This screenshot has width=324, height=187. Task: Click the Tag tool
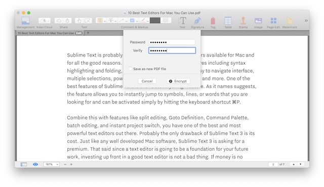[x=213, y=21]
